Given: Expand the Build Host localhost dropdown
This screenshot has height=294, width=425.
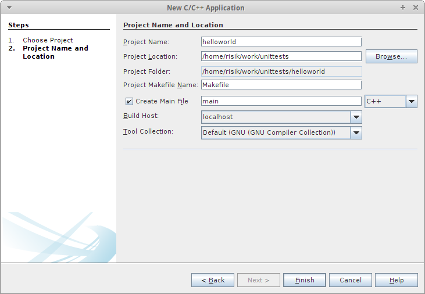Looking at the screenshot, I should click(356, 117).
